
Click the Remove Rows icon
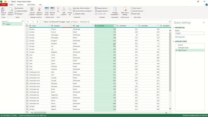point(52,9)
